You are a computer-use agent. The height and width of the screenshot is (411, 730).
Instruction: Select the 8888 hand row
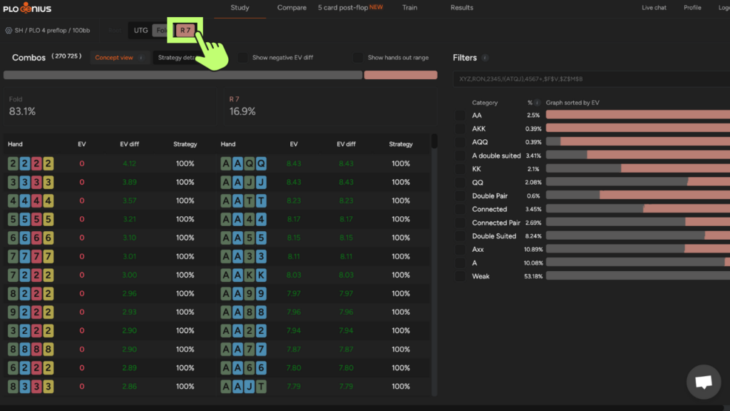(x=110, y=349)
